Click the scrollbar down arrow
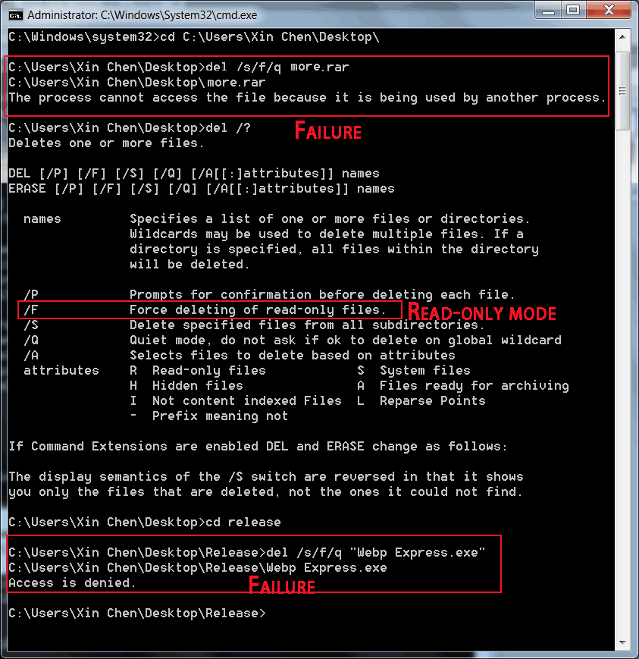Viewport: 639px width, 659px height. (622, 642)
